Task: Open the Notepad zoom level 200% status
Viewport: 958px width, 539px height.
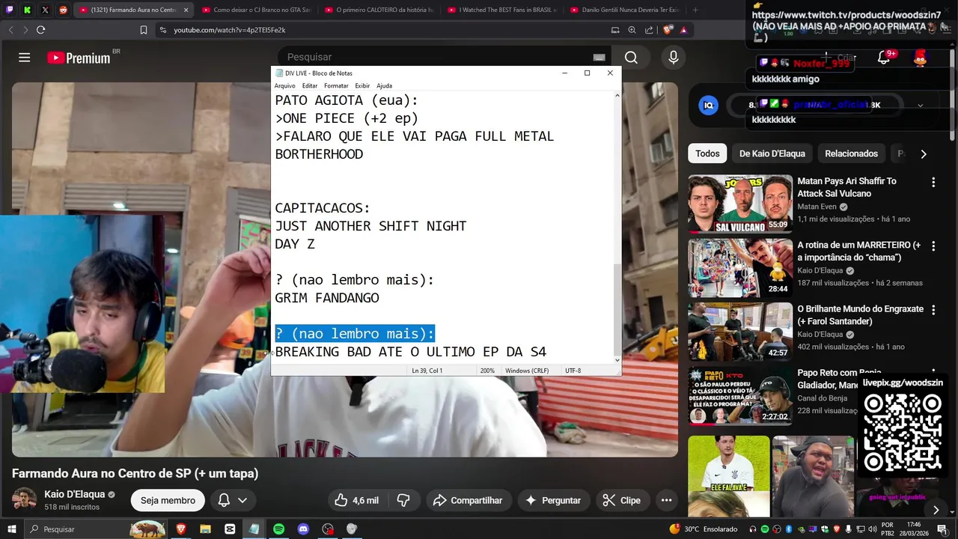Action: (x=487, y=371)
